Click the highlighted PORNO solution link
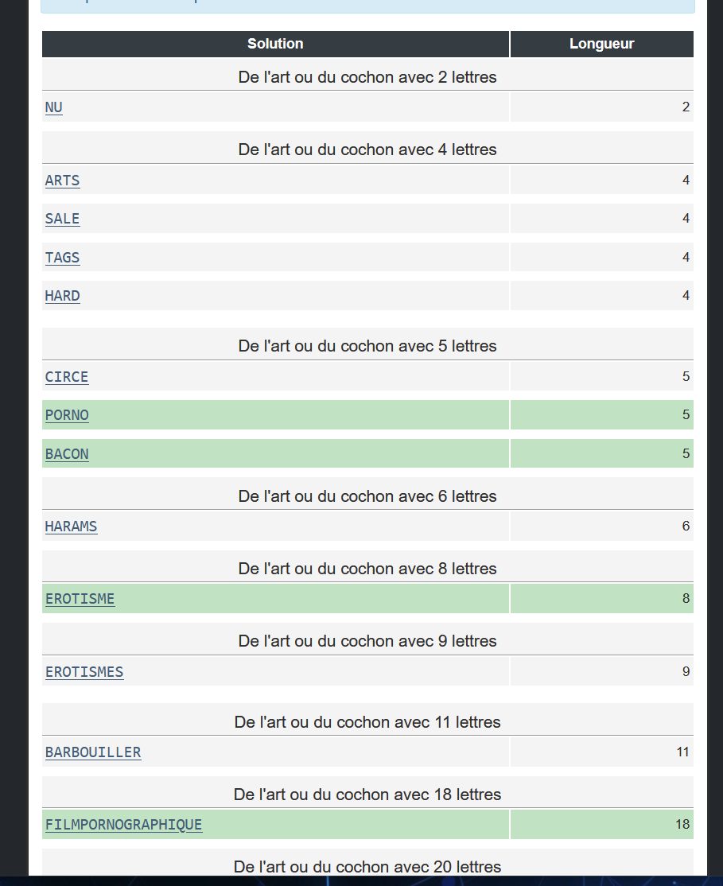Viewport: 723px width, 886px height. 67,415
